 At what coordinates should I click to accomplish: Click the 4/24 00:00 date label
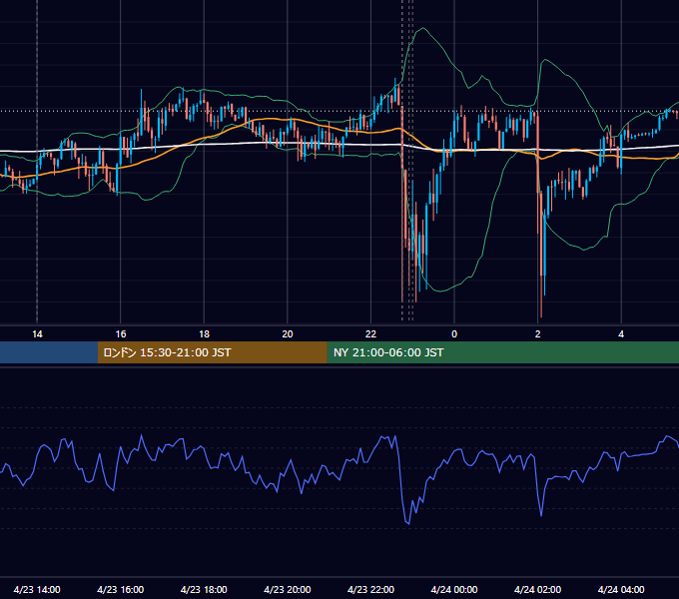[x=454, y=589]
